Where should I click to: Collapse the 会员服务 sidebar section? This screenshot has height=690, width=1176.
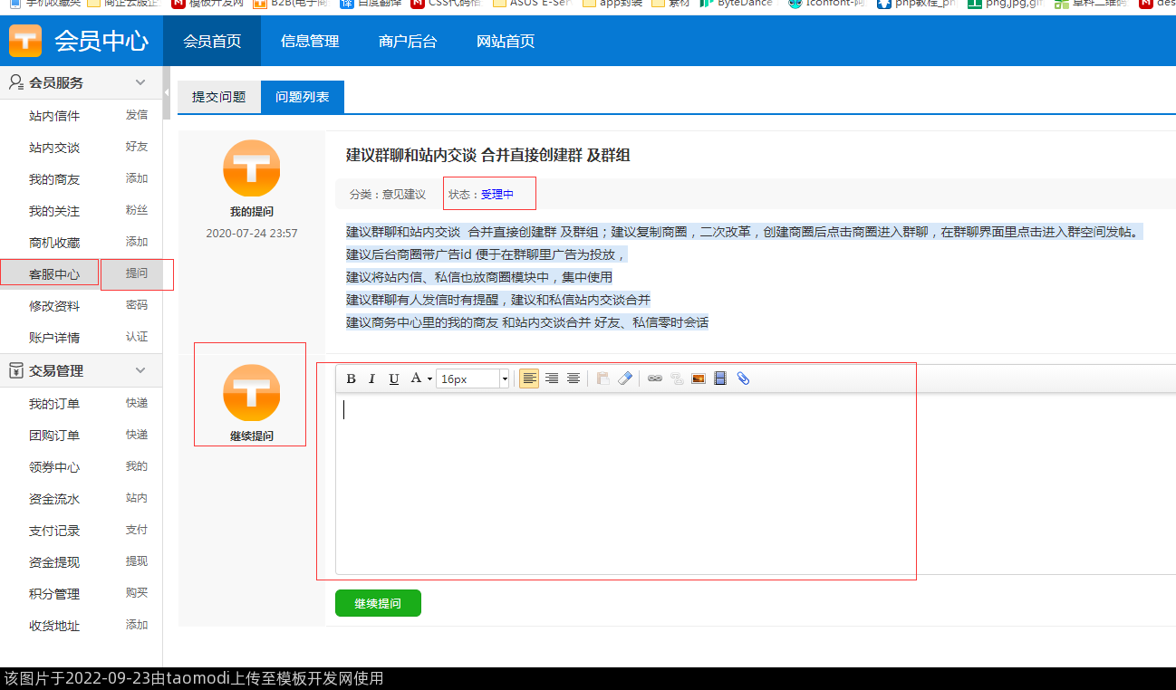click(140, 82)
